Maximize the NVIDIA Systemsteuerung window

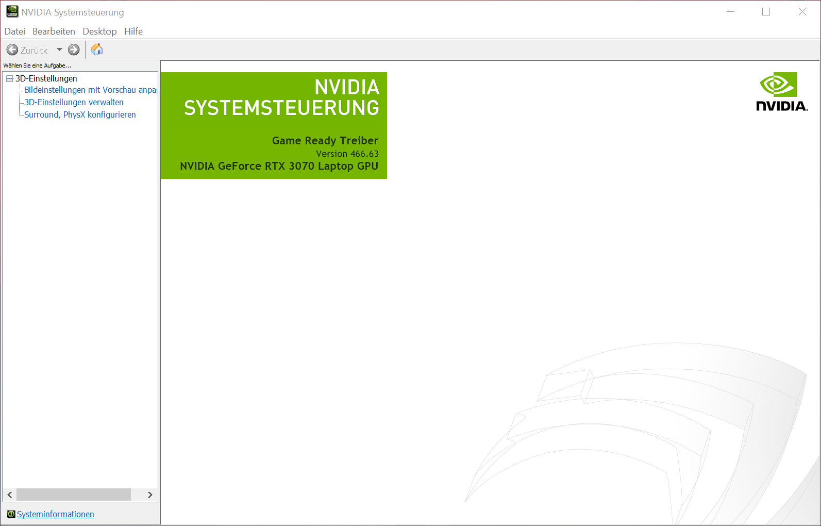(766, 11)
